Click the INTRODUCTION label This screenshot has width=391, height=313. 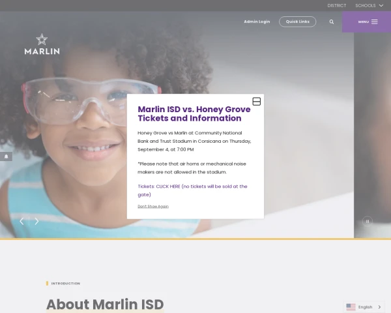click(66, 283)
